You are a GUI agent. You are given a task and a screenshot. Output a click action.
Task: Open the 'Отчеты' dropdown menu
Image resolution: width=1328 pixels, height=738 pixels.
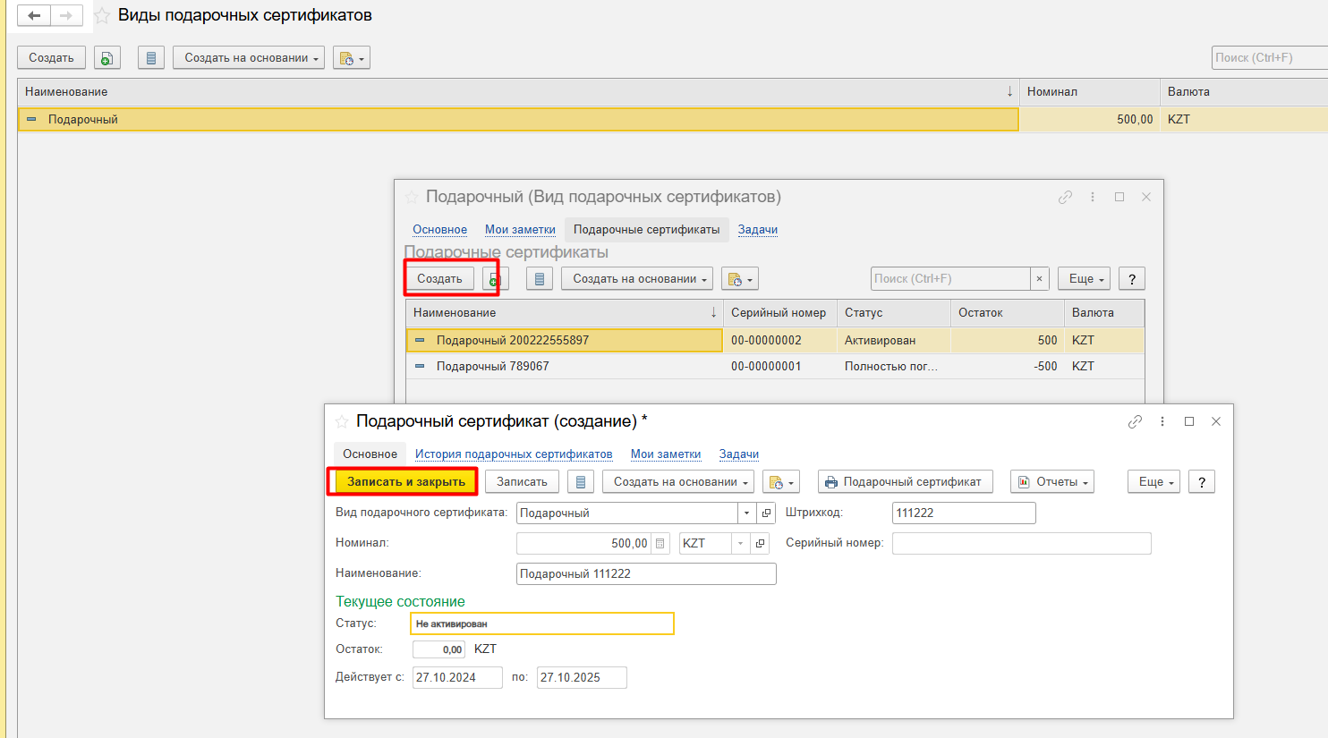[1052, 482]
